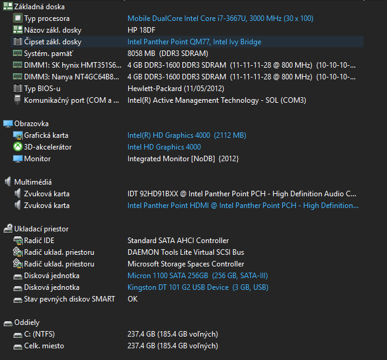Open the Kingston DT 101 G2 USB Device link

coord(198,287)
